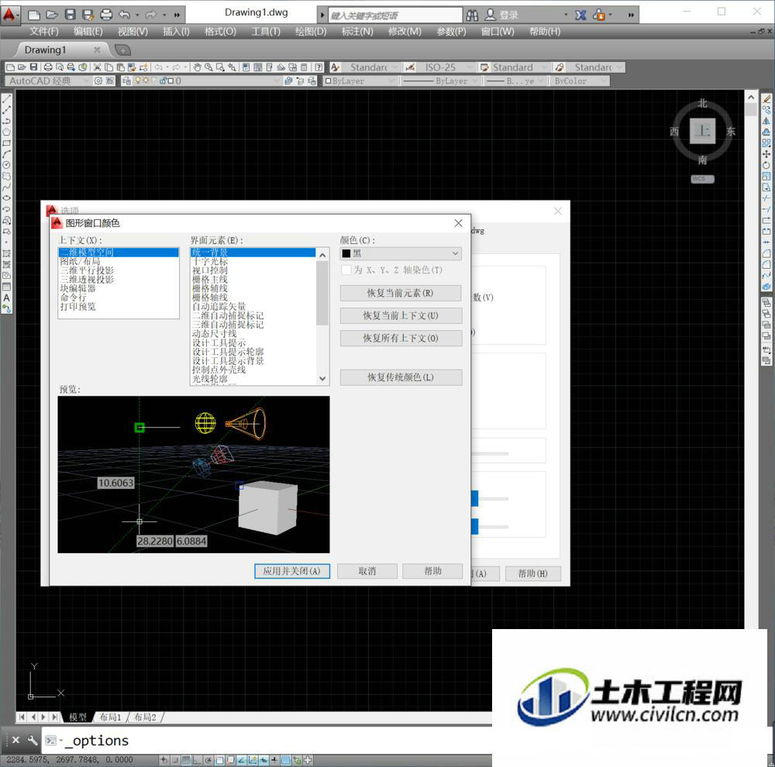The image size is (775, 767).
Task: Open the ISO-25 dimension style dropdown
Action: click(x=447, y=67)
